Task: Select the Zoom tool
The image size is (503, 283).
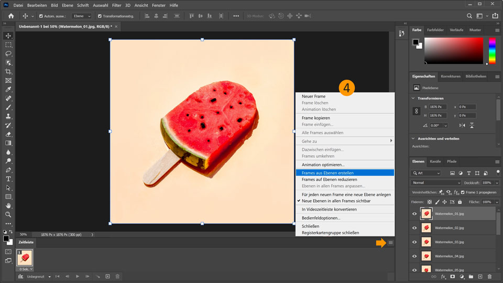Action: point(8,214)
